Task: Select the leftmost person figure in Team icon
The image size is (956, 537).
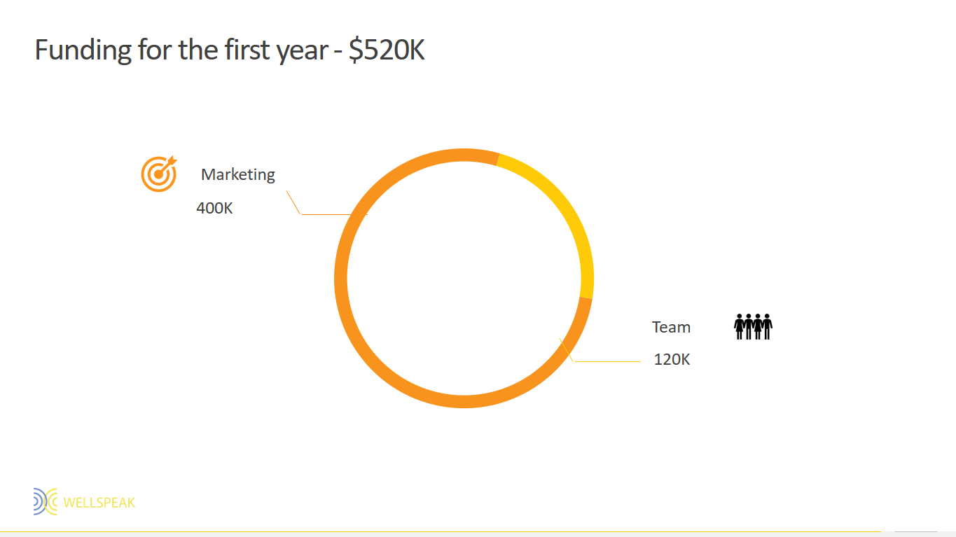Action: (x=739, y=326)
